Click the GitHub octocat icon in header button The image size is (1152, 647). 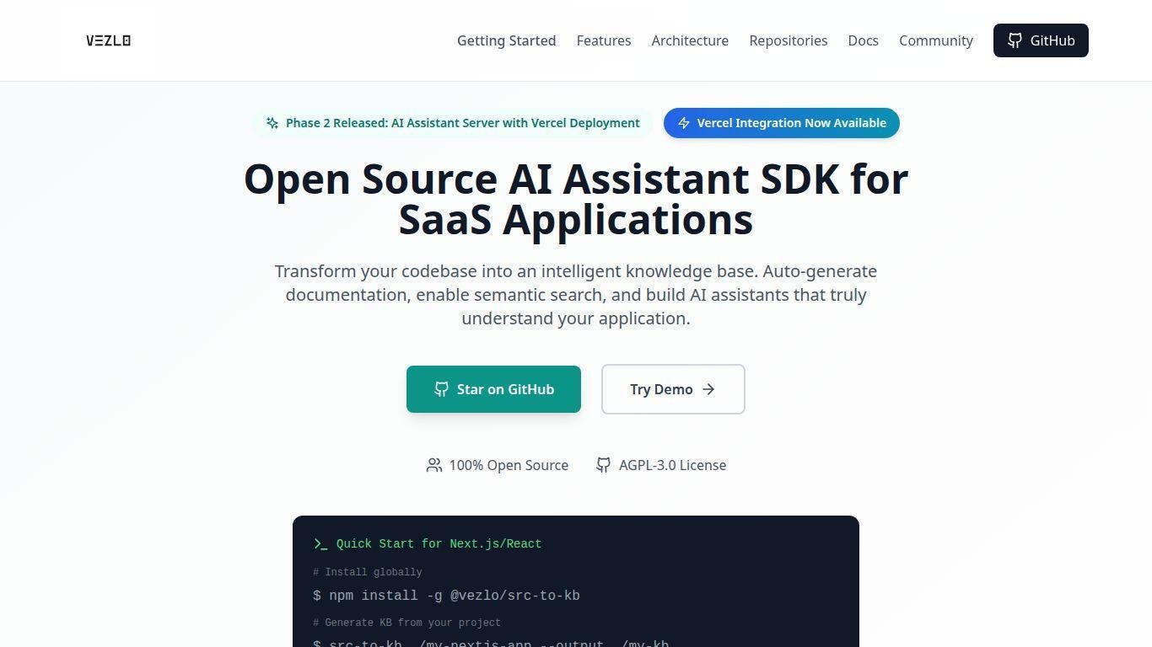tap(1015, 40)
